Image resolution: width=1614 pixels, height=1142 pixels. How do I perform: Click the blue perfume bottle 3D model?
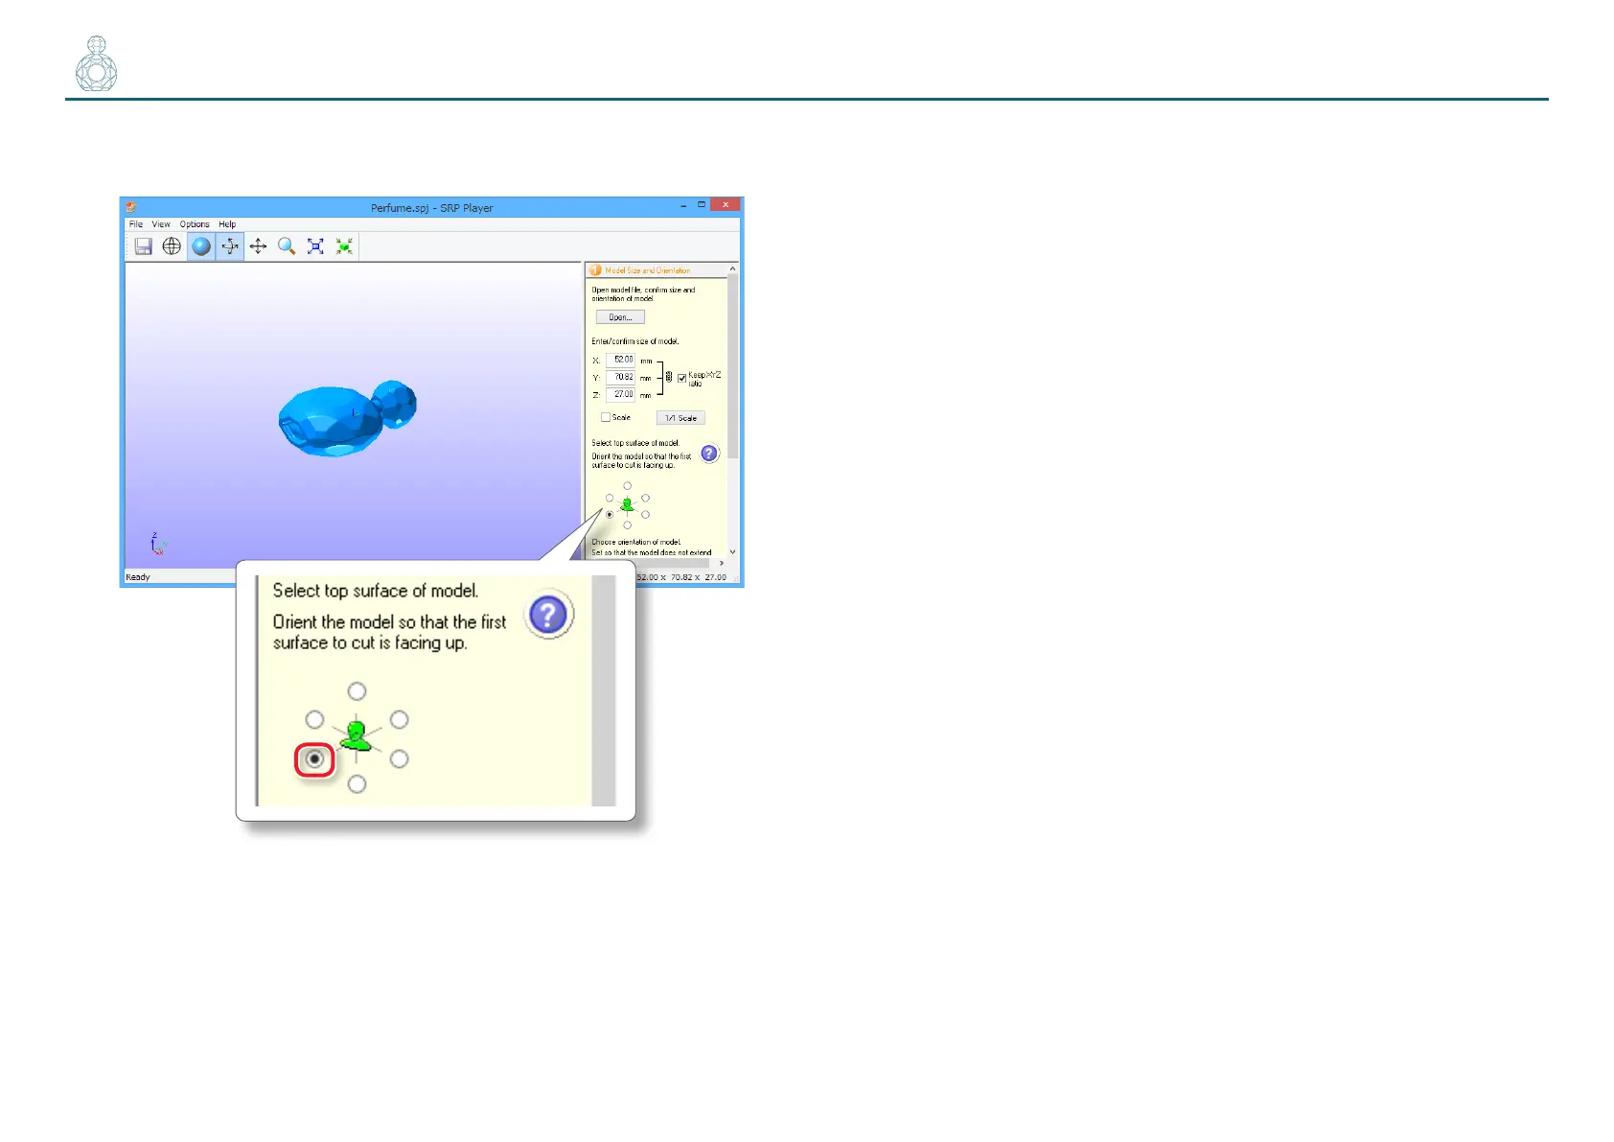(x=347, y=418)
